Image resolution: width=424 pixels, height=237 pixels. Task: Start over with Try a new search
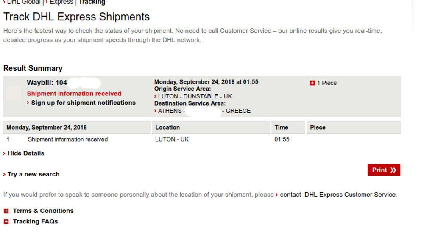click(x=33, y=174)
